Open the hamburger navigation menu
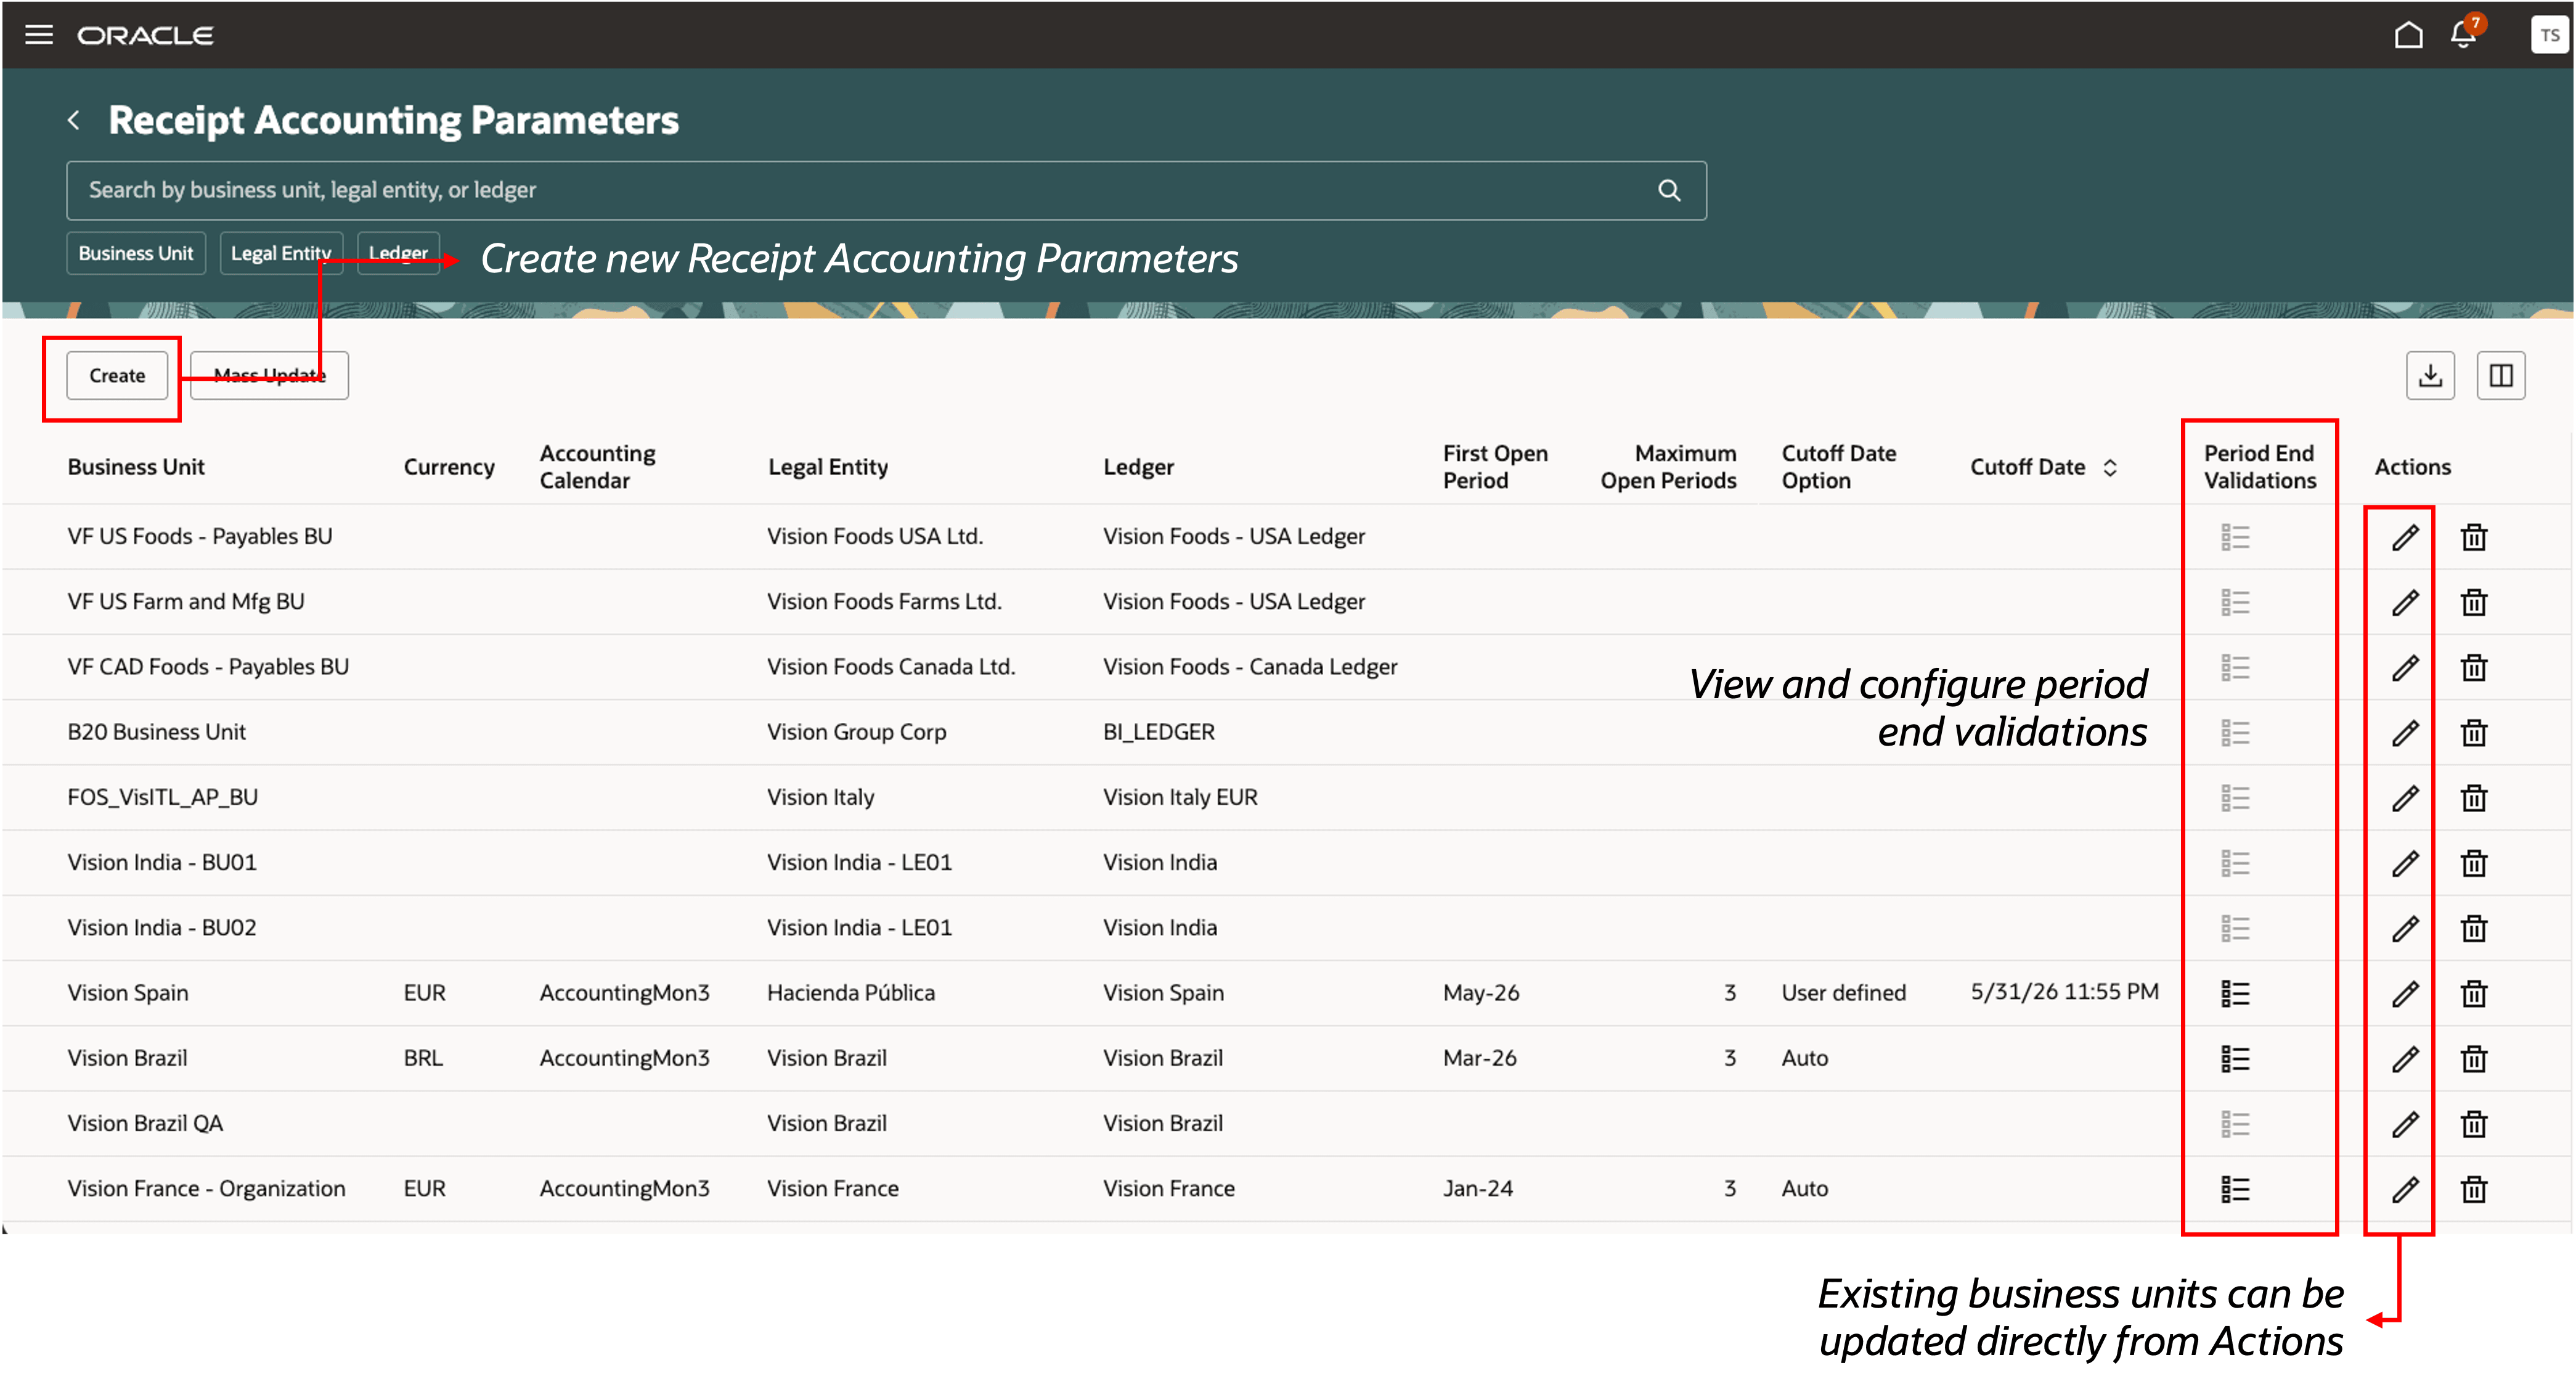Image resolution: width=2576 pixels, height=1392 pixels. coord(39,35)
